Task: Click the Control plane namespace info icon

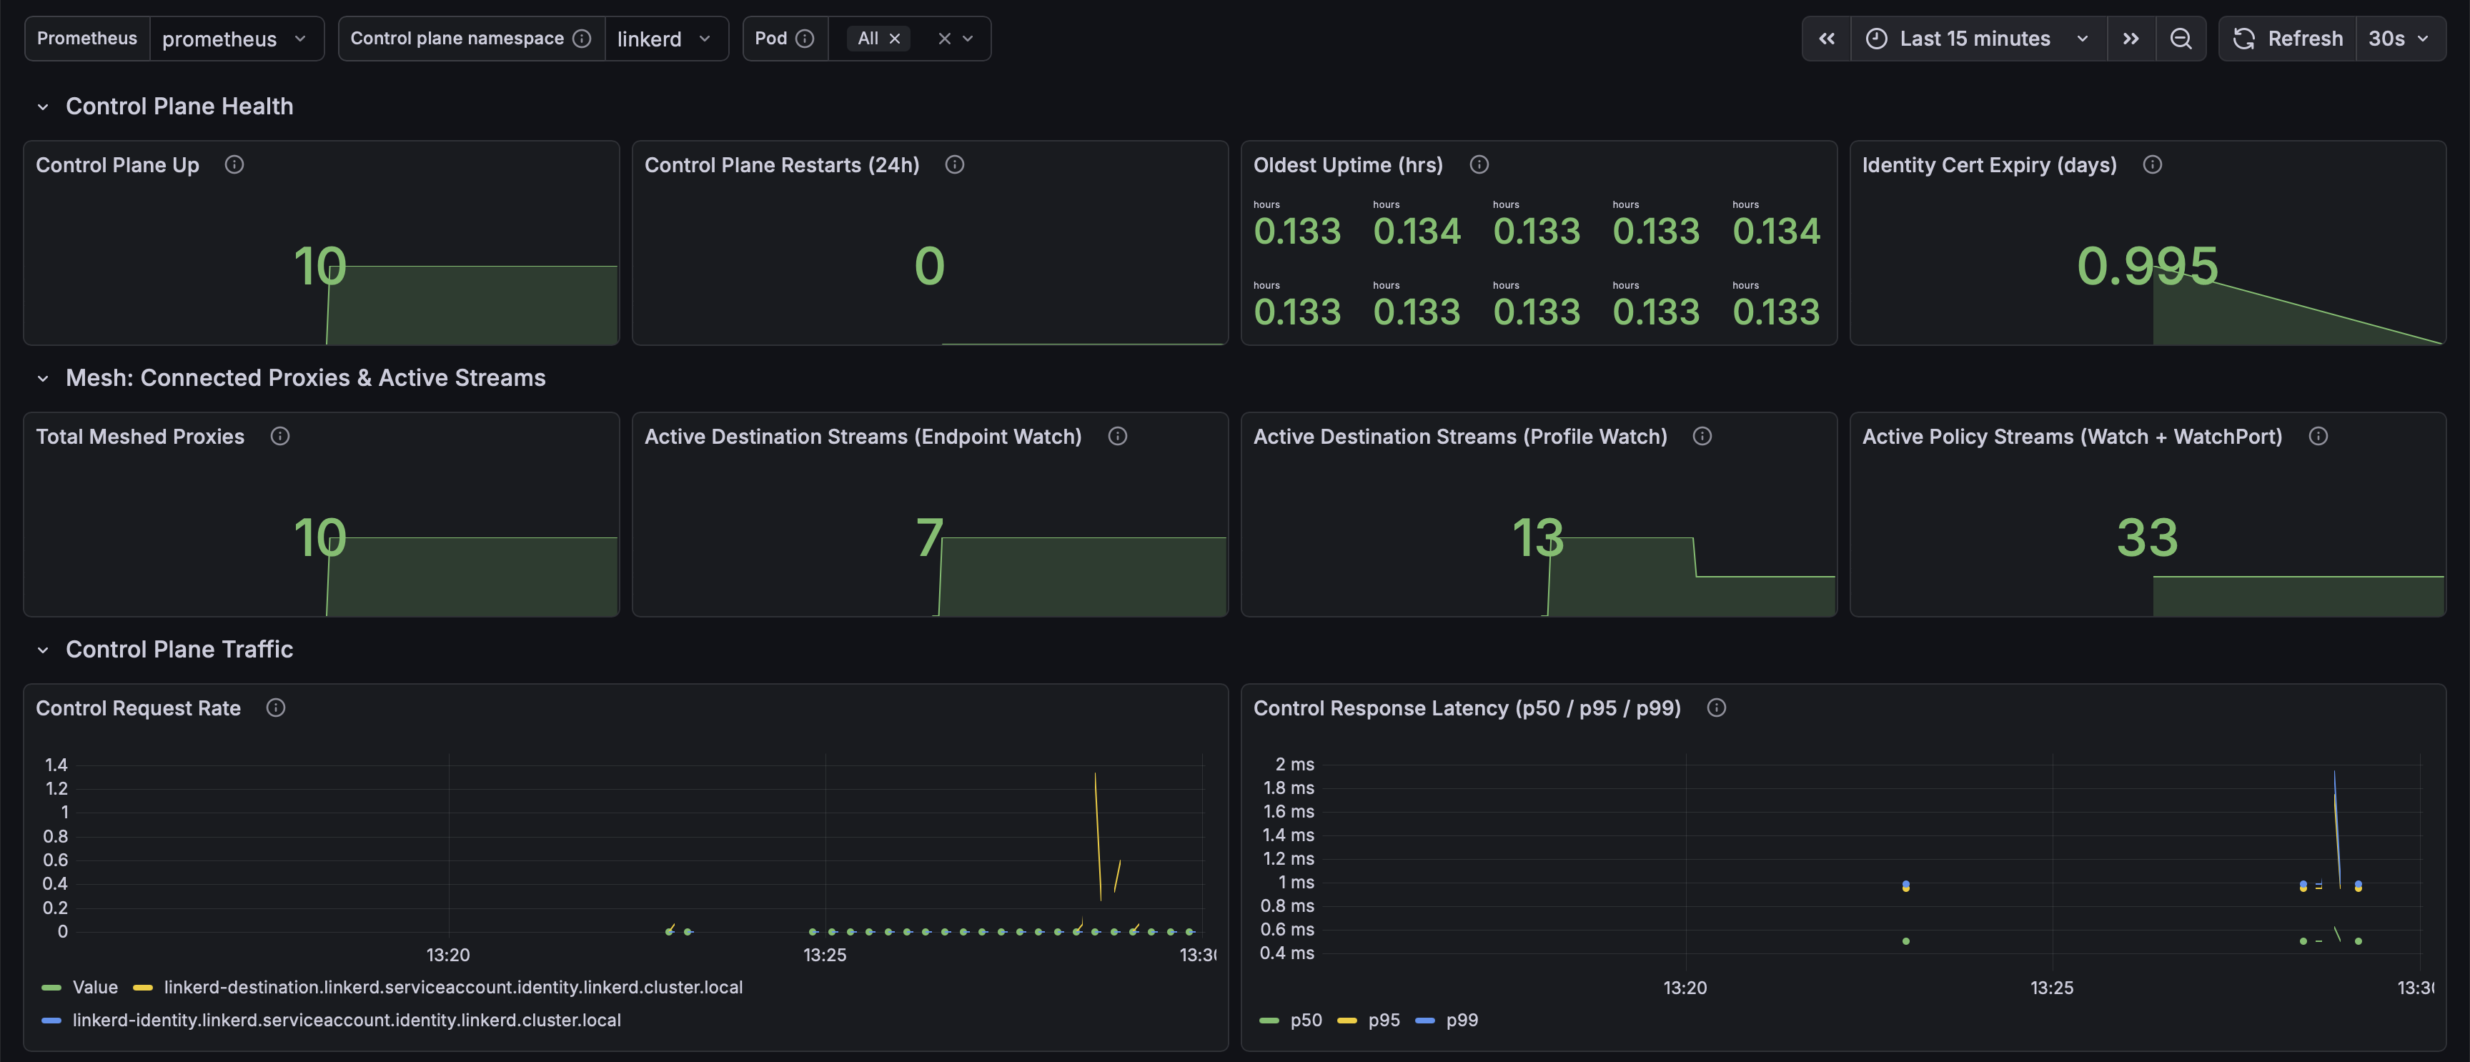Action: tap(582, 39)
